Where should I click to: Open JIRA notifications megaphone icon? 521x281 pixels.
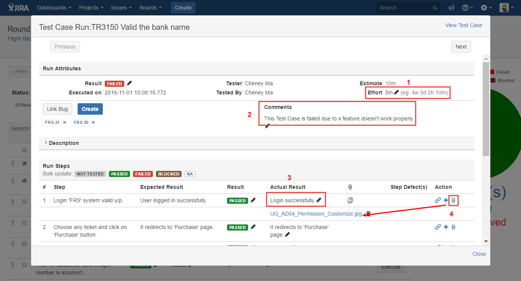coord(451,8)
